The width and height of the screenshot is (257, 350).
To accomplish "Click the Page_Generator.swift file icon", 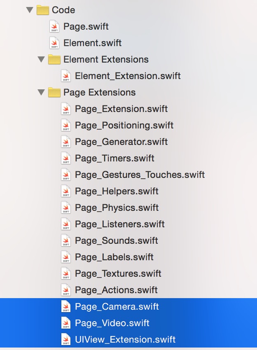I will click(x=65, y=142).
